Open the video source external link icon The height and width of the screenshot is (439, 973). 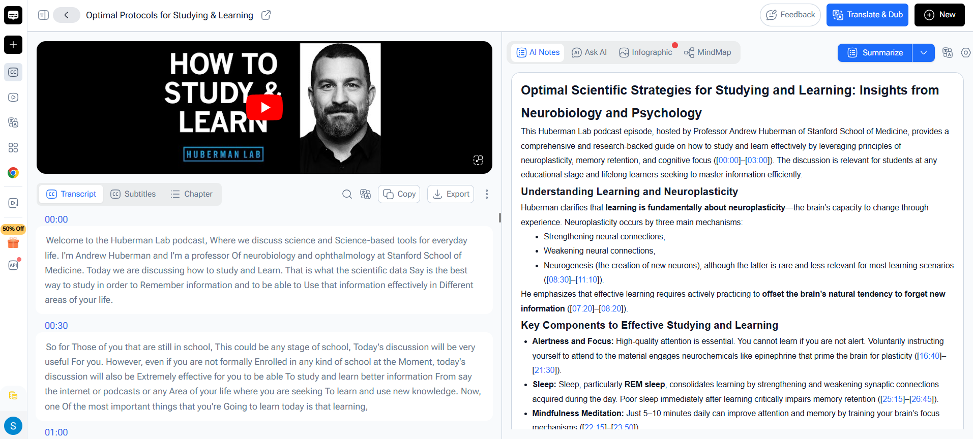pos(266,15)
